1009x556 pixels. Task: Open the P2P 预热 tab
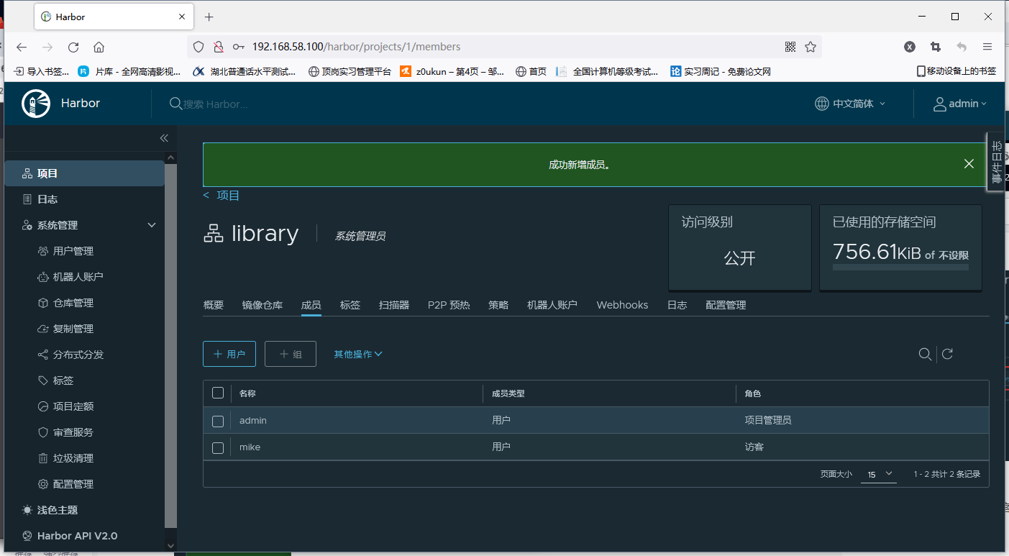[449, 305]
